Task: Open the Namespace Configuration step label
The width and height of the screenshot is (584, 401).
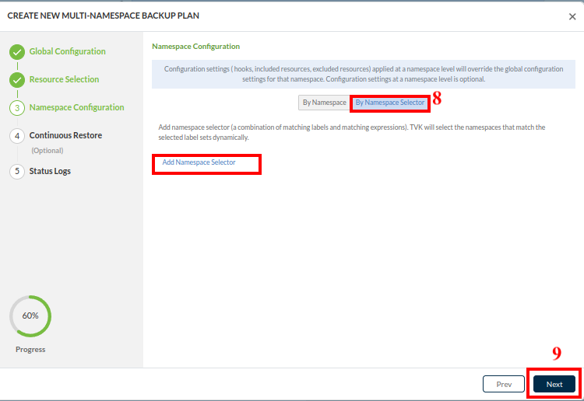Action: click(x=76, y=108)
